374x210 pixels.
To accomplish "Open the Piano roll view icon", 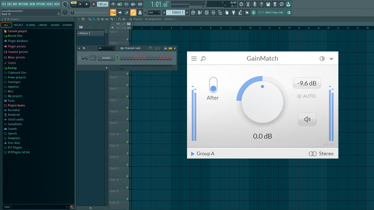I will [x=200, y=12].
